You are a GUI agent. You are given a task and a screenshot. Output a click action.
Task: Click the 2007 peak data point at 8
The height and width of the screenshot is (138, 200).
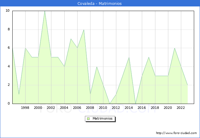point(84,30)
